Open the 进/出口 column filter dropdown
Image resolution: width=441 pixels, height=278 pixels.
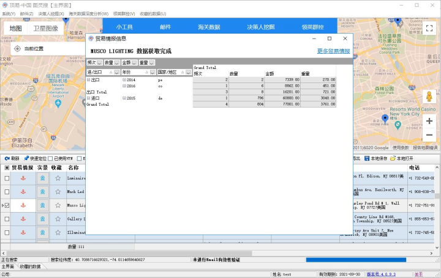coord(117,72)
